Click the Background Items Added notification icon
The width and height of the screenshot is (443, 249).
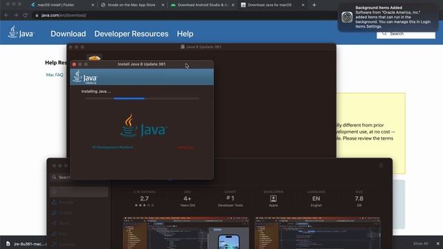coord(347,17)
